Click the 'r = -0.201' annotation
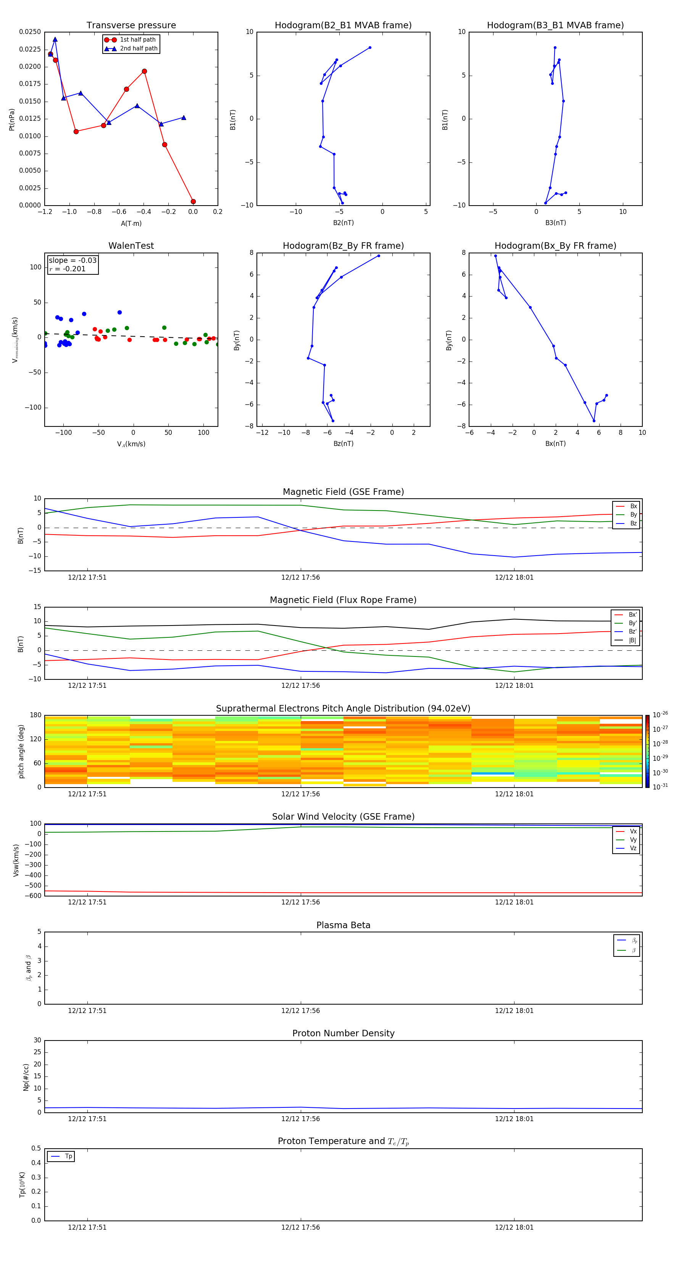 (x=68, y=269)
